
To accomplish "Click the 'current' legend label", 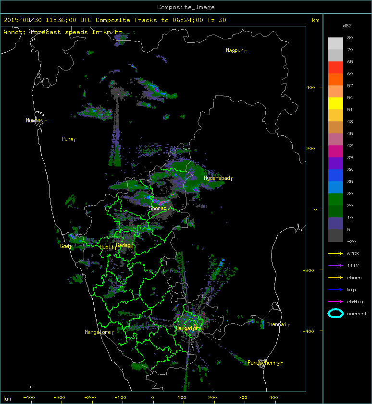I will coord(357,314).
